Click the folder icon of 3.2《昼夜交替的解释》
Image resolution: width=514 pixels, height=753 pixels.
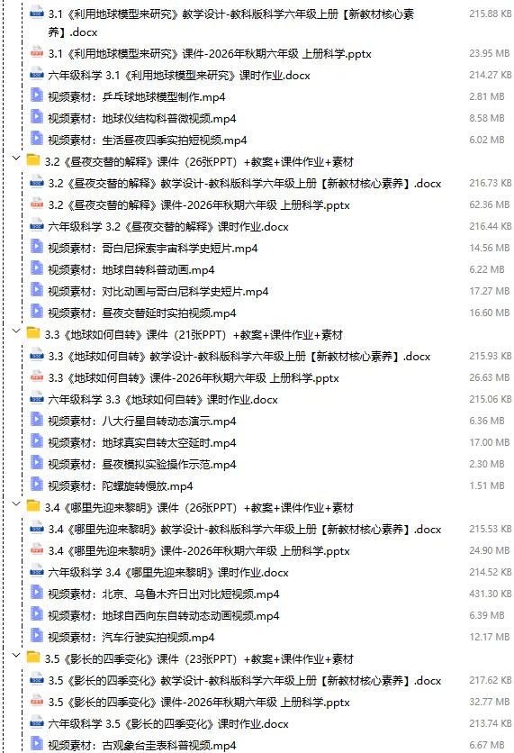(x=33, y=160)
